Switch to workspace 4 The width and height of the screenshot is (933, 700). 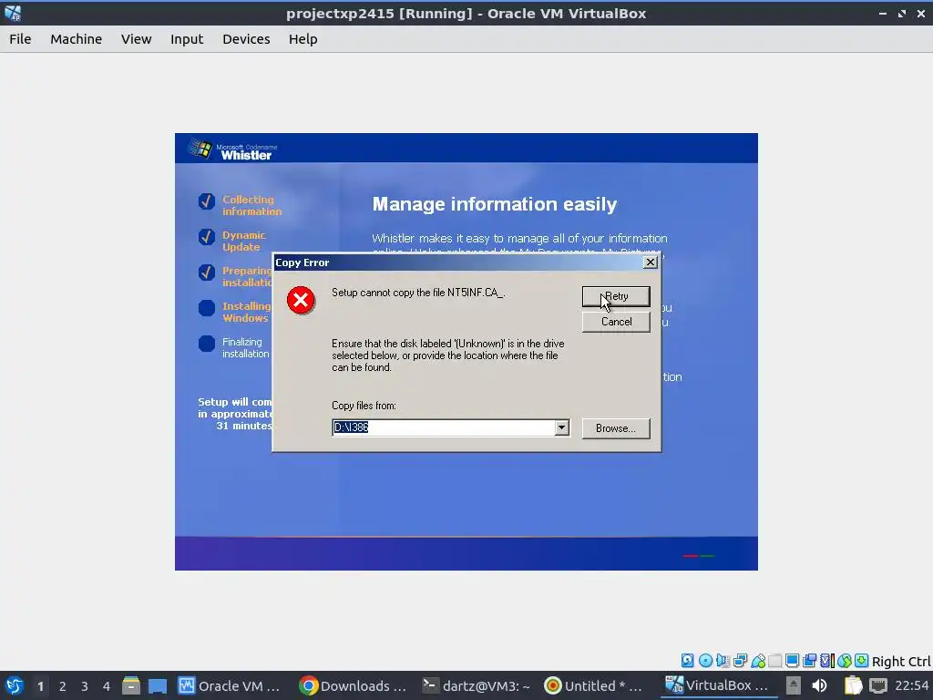[x=107, y=686]
